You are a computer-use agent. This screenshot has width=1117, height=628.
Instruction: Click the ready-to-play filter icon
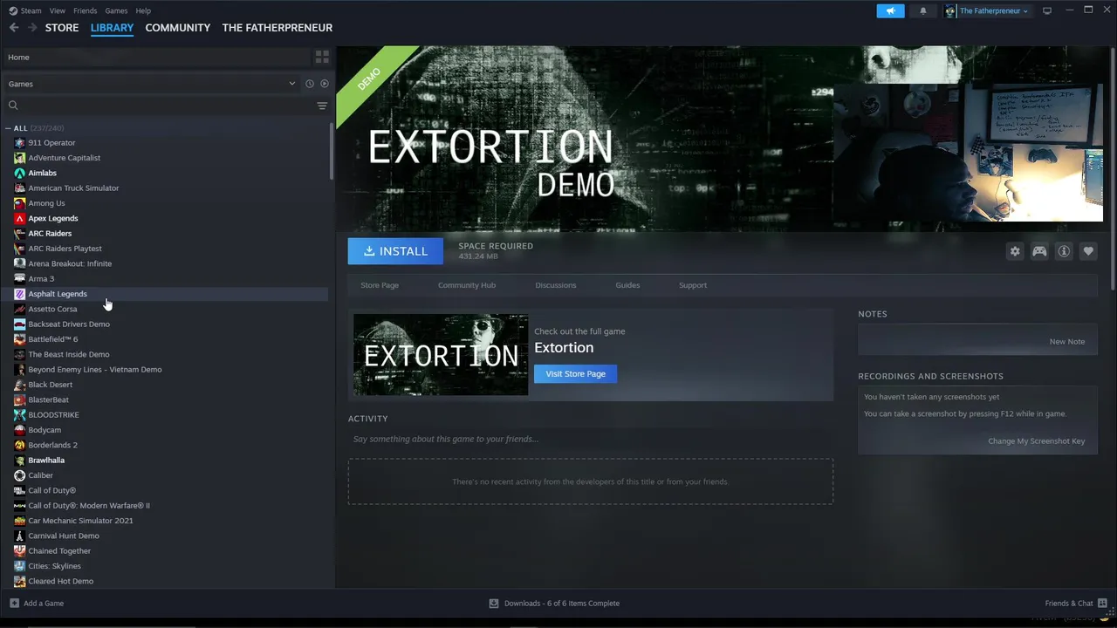(x=325, y=84)
